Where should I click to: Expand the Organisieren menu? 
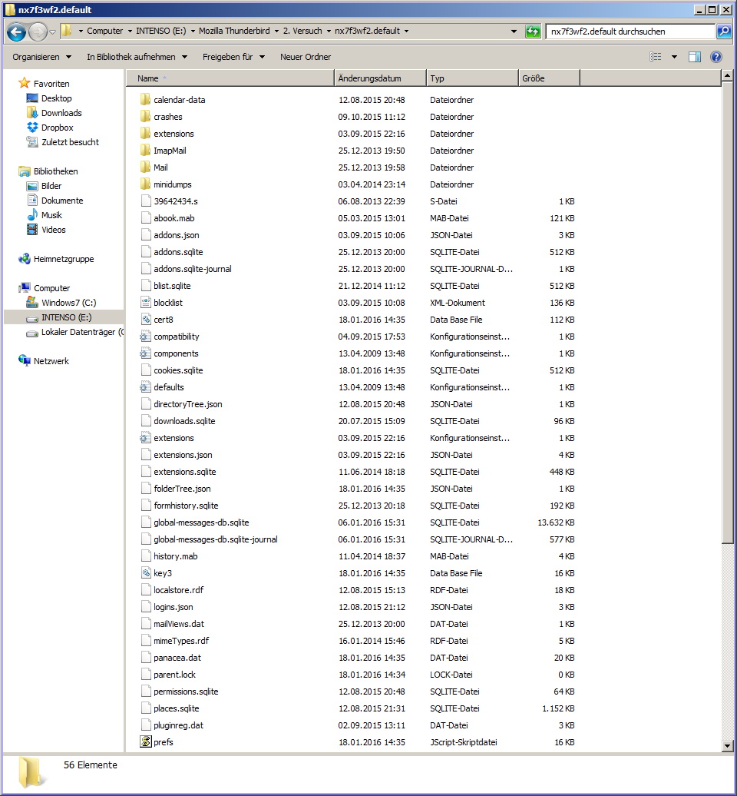pos(41,57)
